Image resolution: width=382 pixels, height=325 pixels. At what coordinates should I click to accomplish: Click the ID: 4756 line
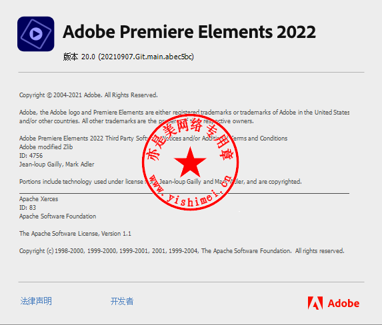click(x=31, y=156)
